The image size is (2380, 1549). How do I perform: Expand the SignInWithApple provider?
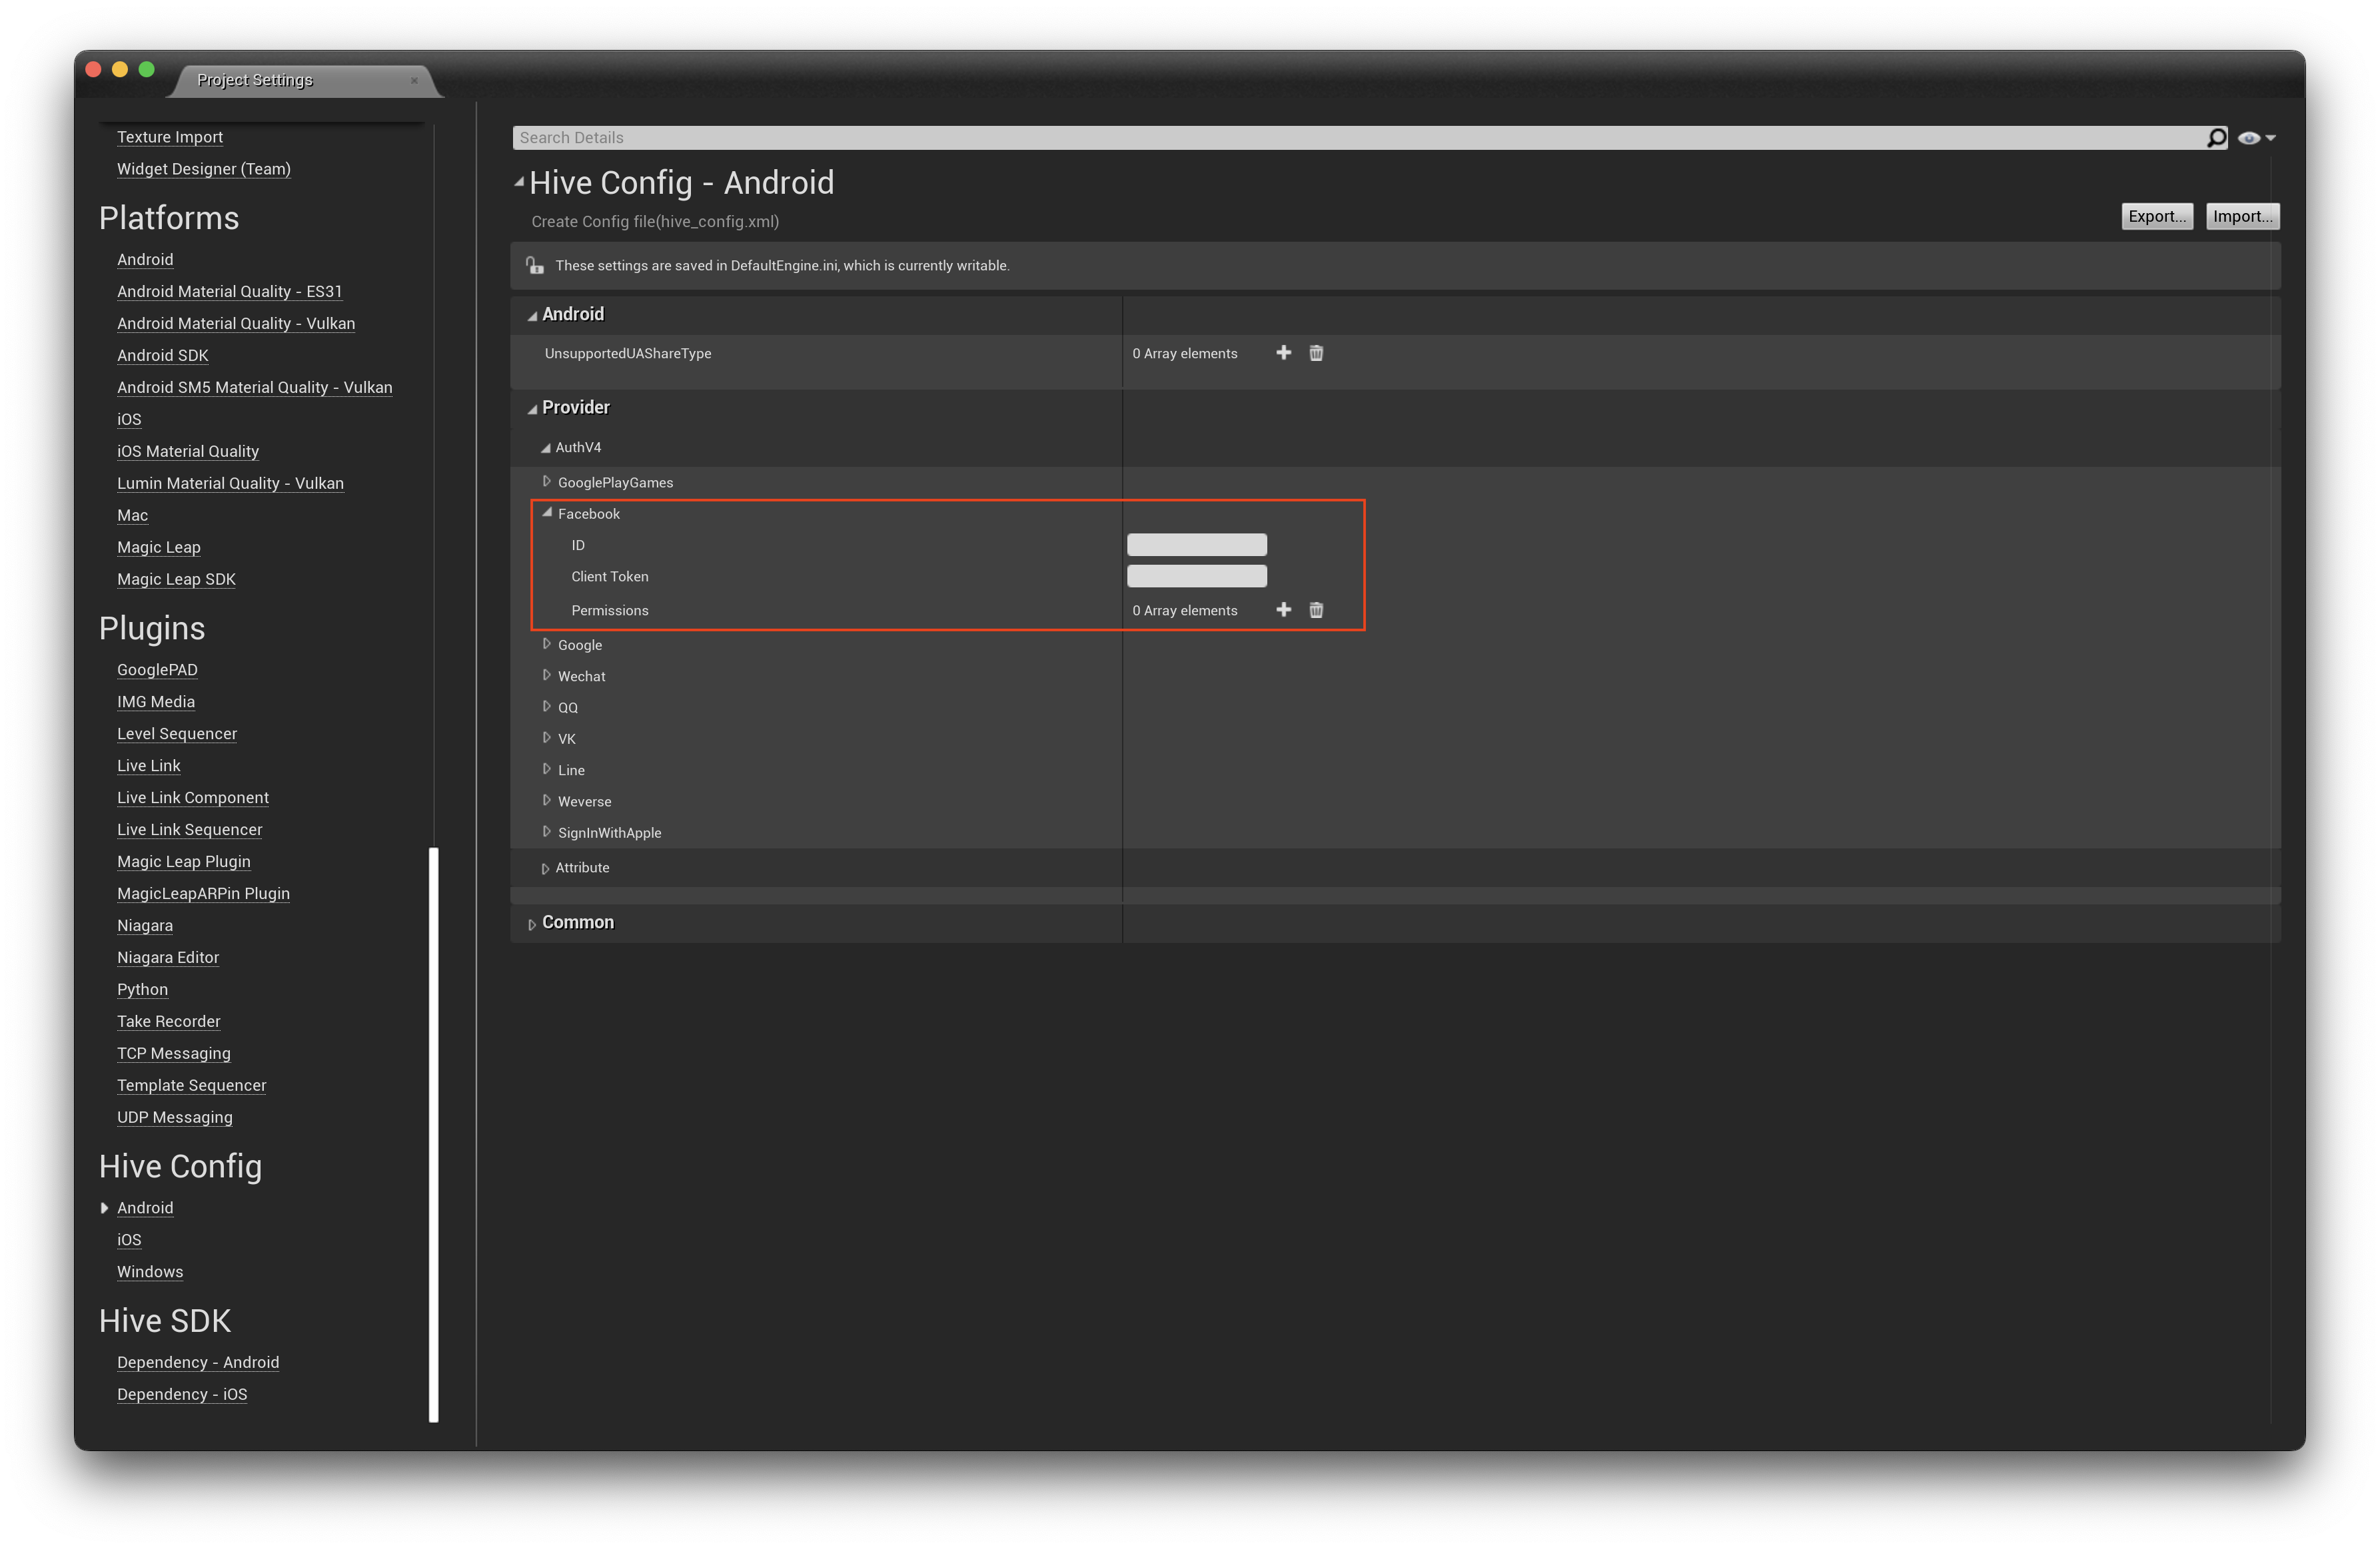coord(547,832)
